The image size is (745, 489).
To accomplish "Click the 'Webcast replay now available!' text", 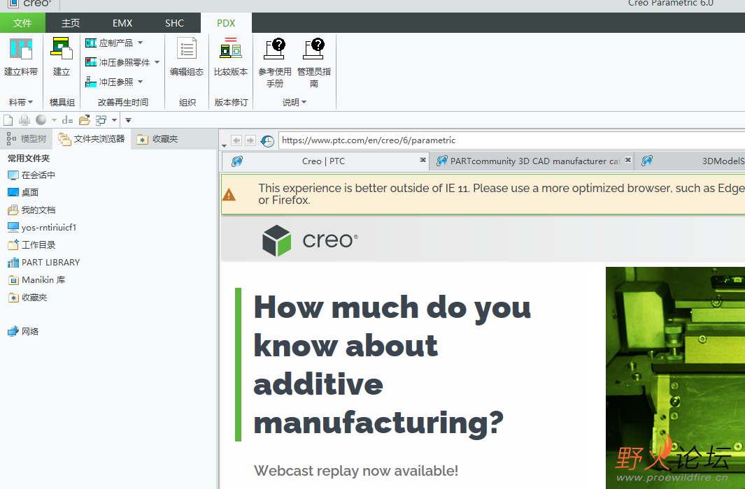I will 356,471.
